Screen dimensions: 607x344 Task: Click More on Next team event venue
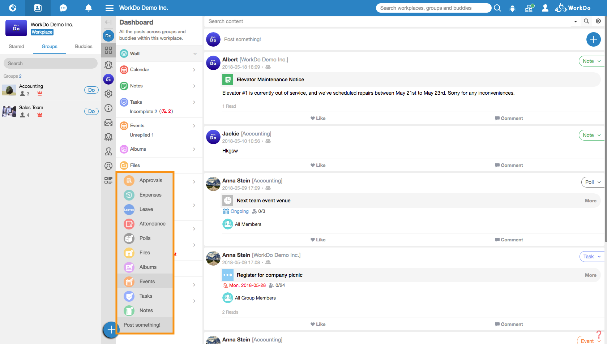point(591,201)
